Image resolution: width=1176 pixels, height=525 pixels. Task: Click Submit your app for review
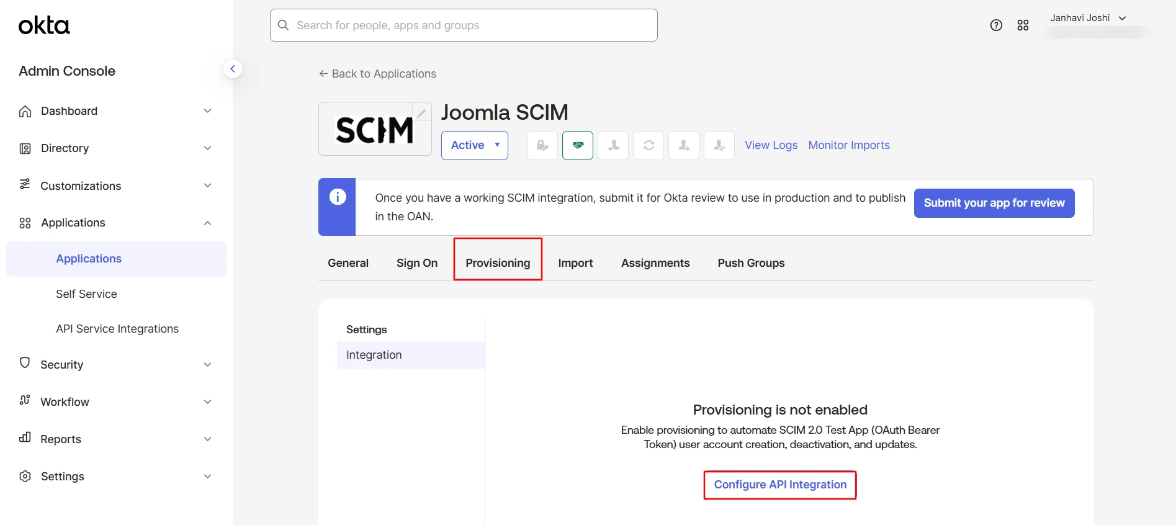pos(994,203)
